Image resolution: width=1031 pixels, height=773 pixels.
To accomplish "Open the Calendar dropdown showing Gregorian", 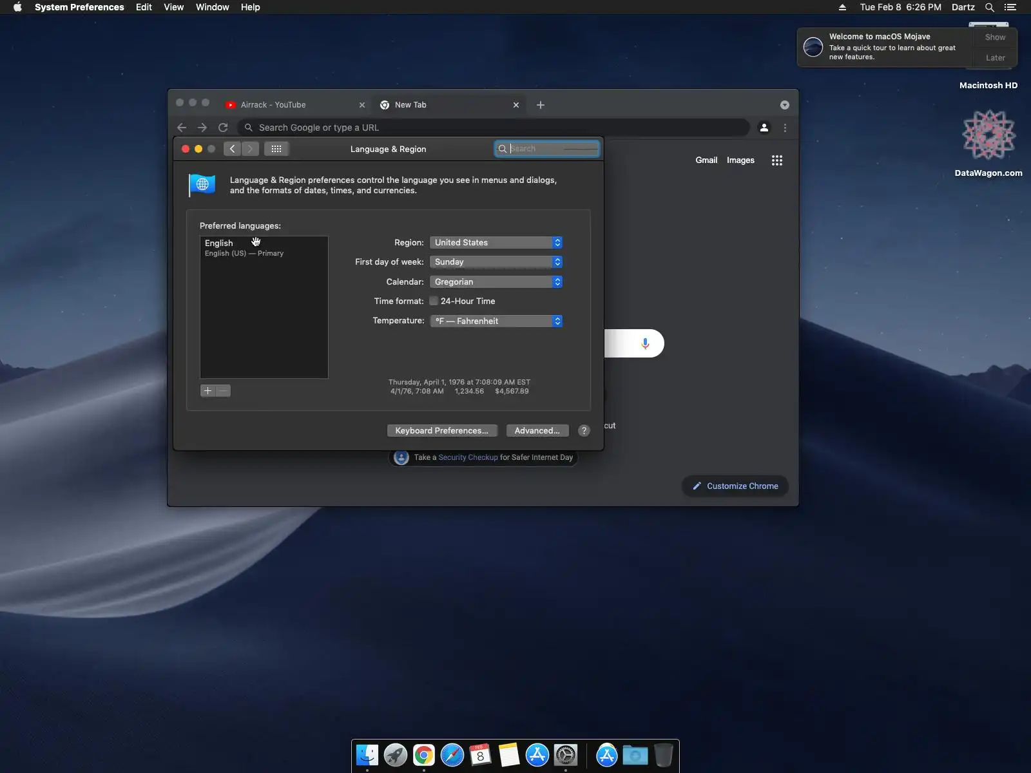I will [496, 282].
